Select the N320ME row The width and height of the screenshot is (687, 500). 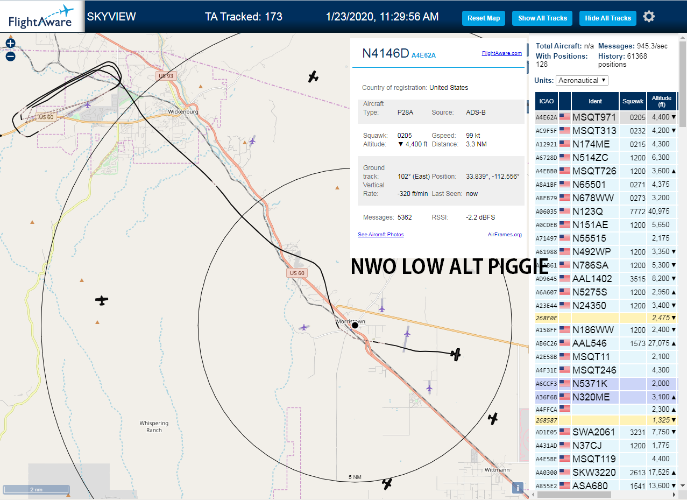[606, 397]
